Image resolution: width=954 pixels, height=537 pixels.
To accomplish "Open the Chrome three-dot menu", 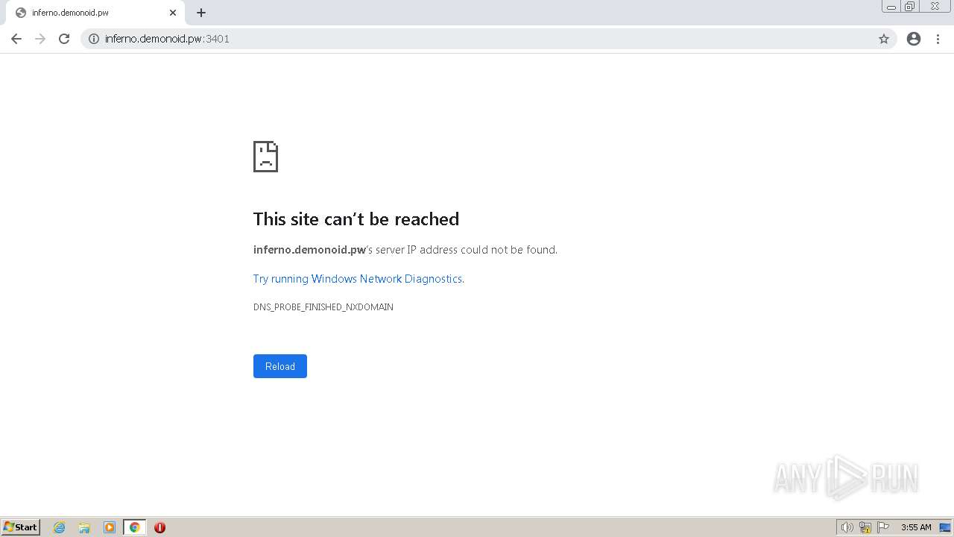I will (x=938, y=39).
